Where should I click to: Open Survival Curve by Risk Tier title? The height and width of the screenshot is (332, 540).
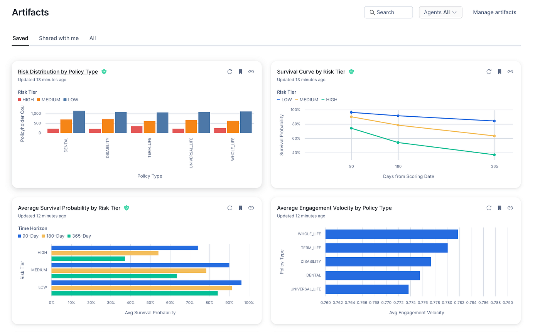311,72
